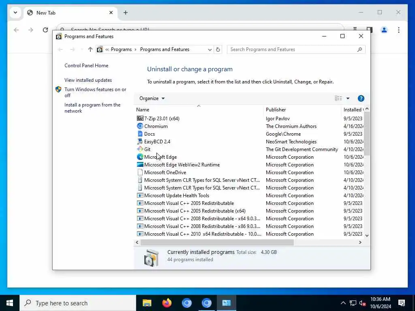Reload the page in the browser window
The height and width of the screenshot is (311, 415).
coord(45,30)
